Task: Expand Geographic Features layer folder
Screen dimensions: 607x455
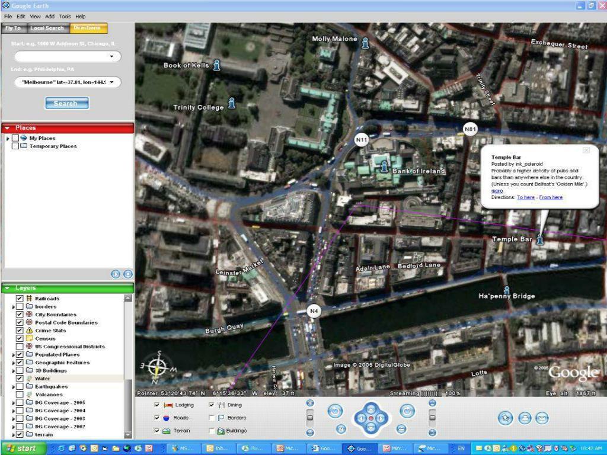Action: tap(13, 363)
